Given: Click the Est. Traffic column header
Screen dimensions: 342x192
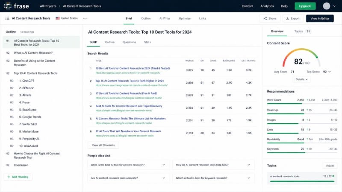Looking at the screenshot, I should [x=248, y=61].
